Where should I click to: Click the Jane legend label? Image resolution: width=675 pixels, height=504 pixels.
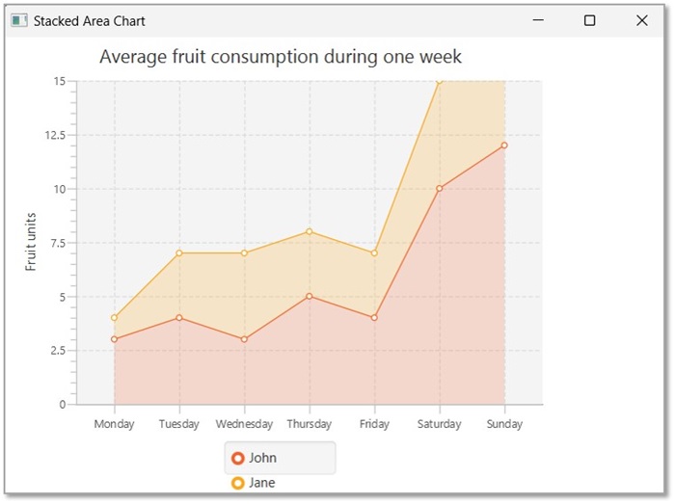262,483
